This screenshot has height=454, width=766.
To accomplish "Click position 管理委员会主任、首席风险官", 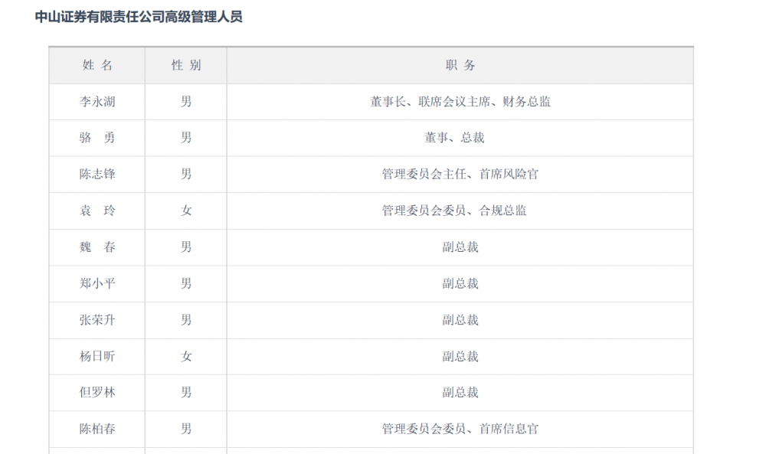I will [460, 175].
